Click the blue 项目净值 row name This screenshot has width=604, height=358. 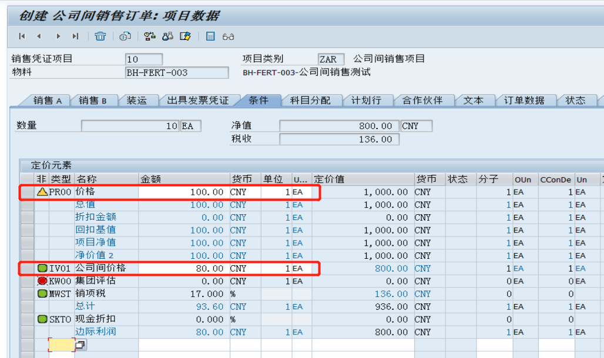[x=96, y=242]
